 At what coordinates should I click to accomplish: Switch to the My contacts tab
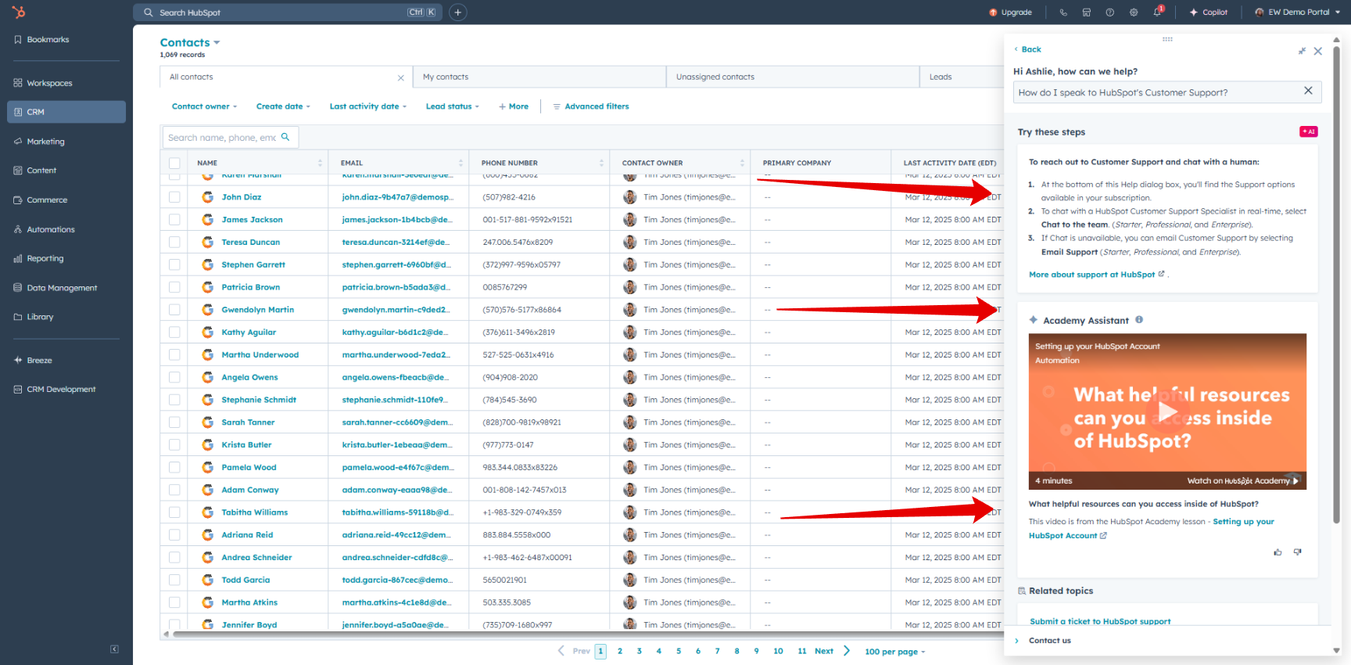coord(446,77)
